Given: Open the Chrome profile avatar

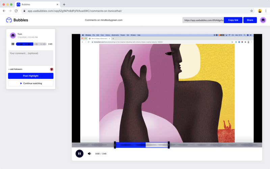Looking at the screenshot, I should click(x=260, y=11).
